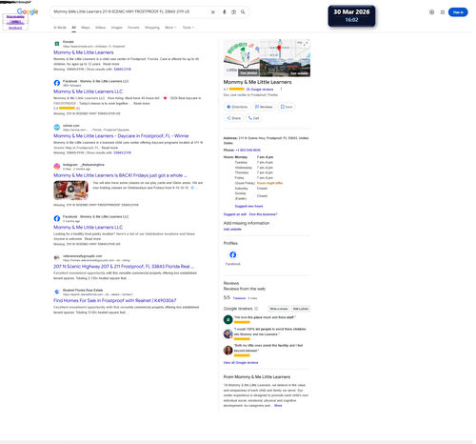Screen dimensions: 476x444
Task: Click the See photos thumbnail
Action: coord(242,58)
